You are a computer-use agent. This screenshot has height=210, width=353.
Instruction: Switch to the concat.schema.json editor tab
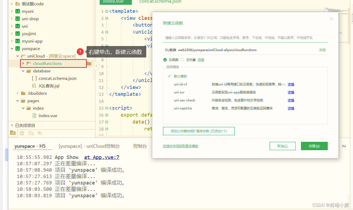click(x=160, y=2)
